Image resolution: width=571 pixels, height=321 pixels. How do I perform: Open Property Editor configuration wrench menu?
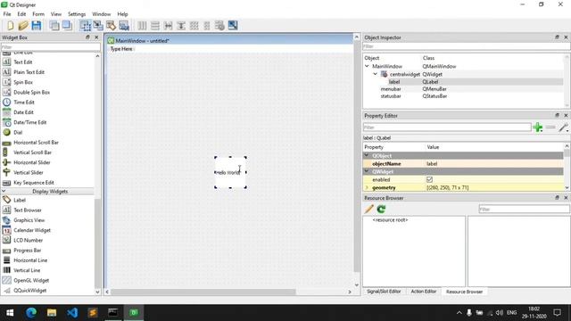click(x=563, y=128)
